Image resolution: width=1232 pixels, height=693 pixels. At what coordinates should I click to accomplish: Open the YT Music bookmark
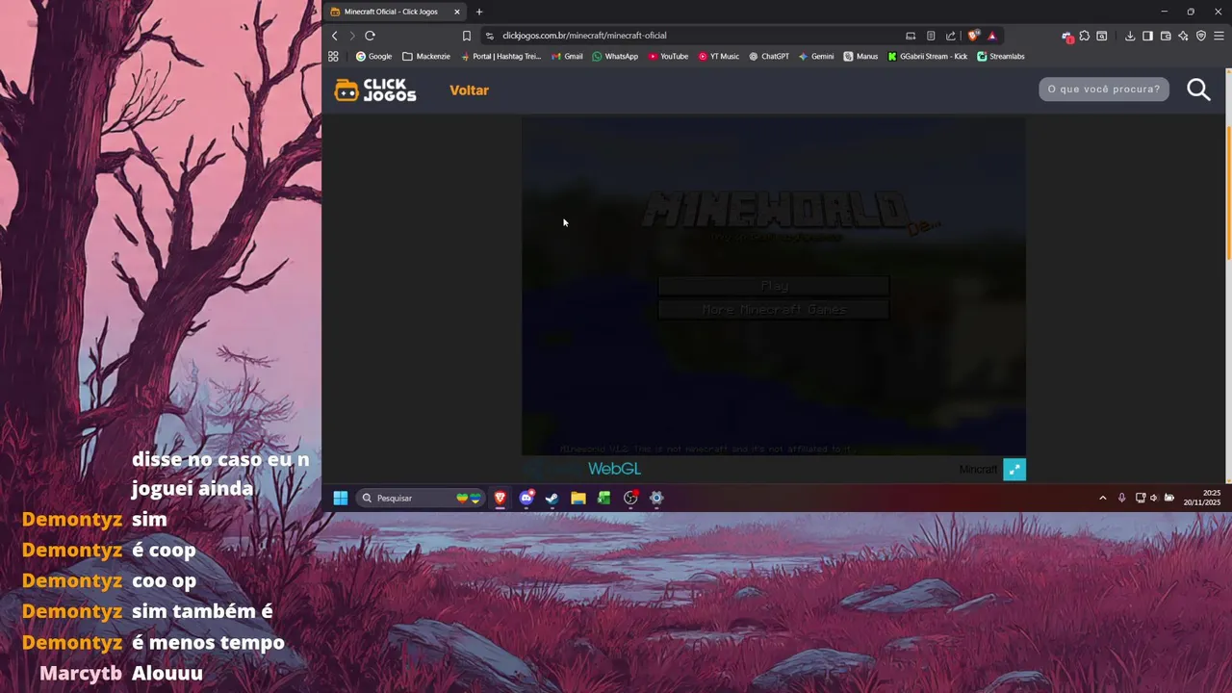pos(719,56)
